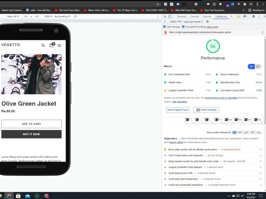Click the rotate device icon in device toolbar

pos(76,16)
